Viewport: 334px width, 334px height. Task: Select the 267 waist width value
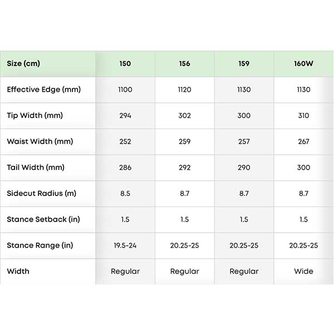[303, 141]
